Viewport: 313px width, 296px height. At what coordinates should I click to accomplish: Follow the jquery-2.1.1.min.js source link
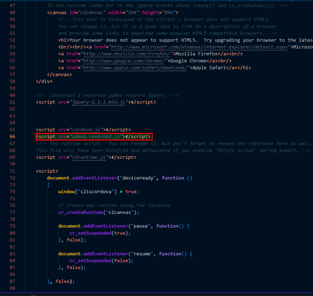click(99, 102)
